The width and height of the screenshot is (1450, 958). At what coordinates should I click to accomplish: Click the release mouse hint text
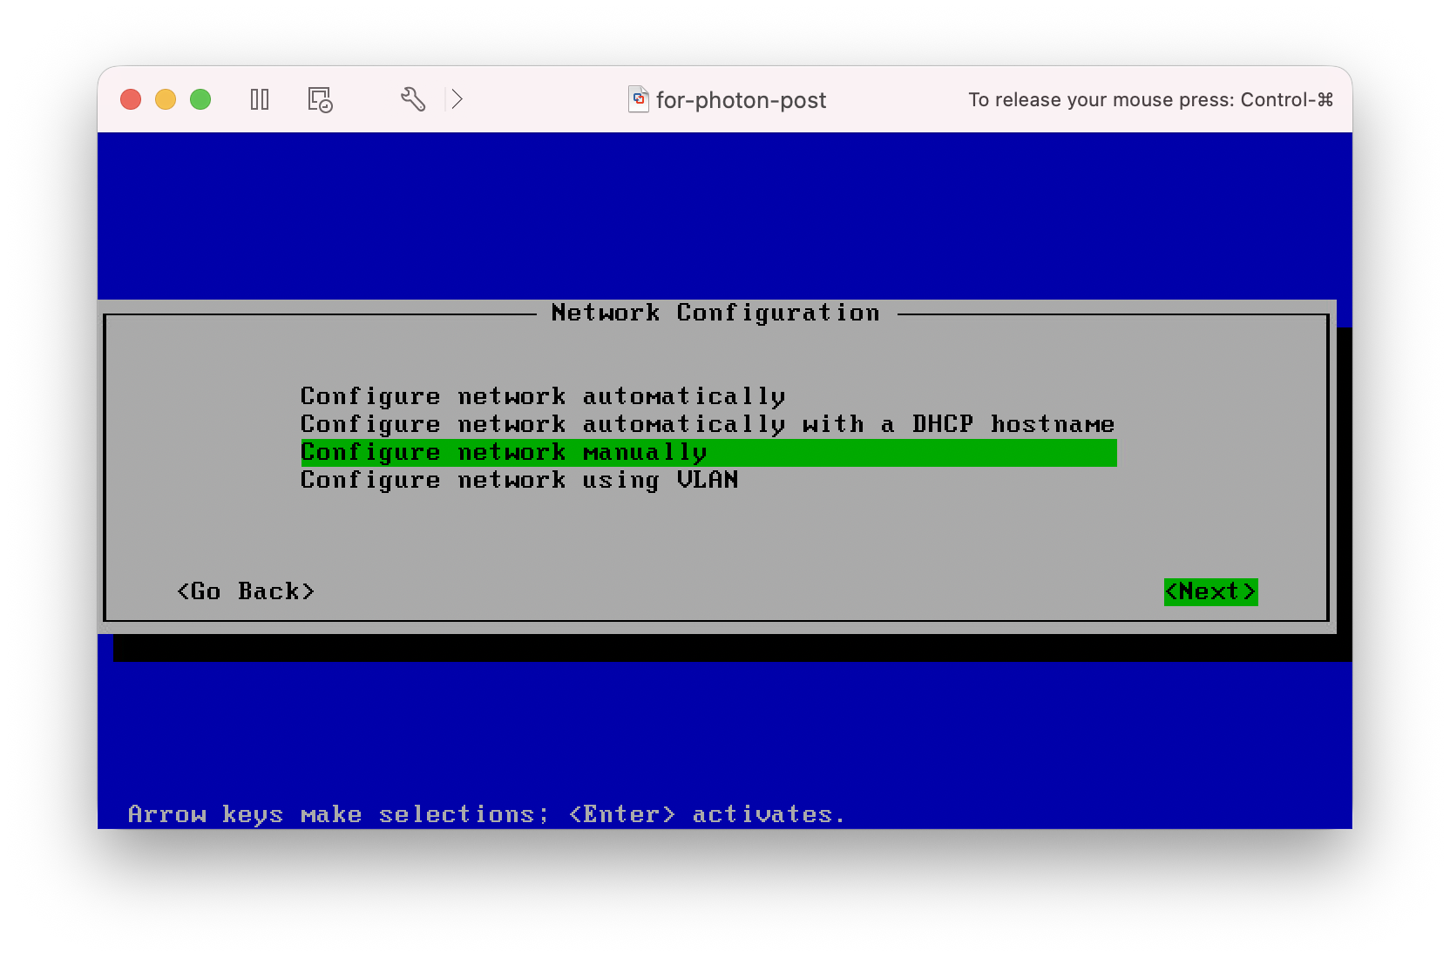pos(1150,100)
